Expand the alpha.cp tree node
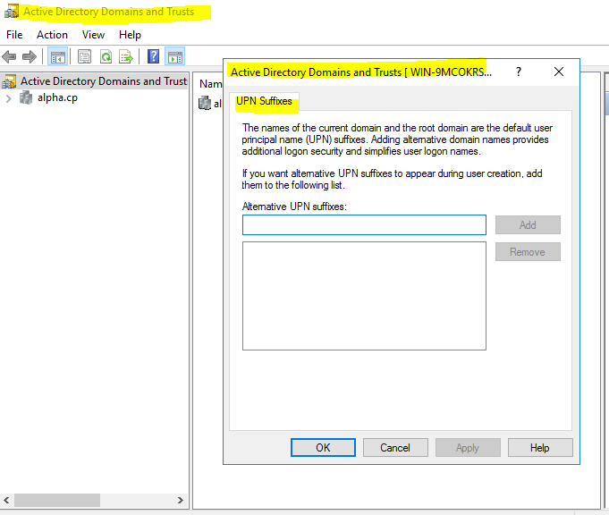The image size is (609, 515). pyautogui.click(x=9, y=98)
